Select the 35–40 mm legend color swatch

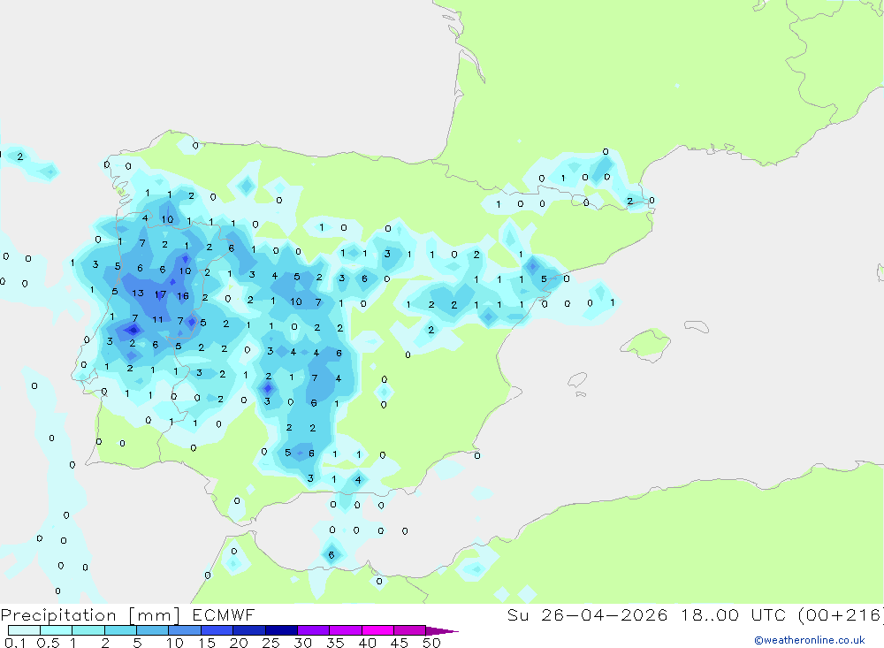[346, 630]
